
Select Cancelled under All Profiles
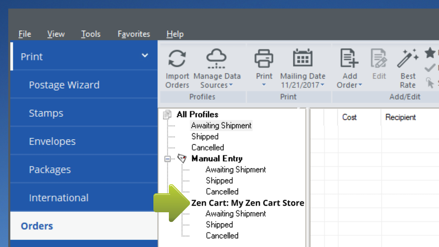[x=208, y=147]
